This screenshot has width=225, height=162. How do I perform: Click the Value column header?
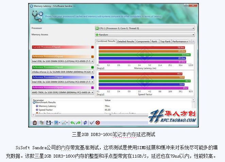[x=107, y=100]
